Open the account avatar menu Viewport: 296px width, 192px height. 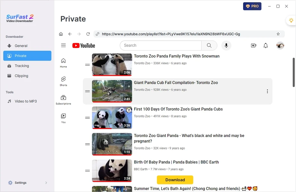pos(280,45)
